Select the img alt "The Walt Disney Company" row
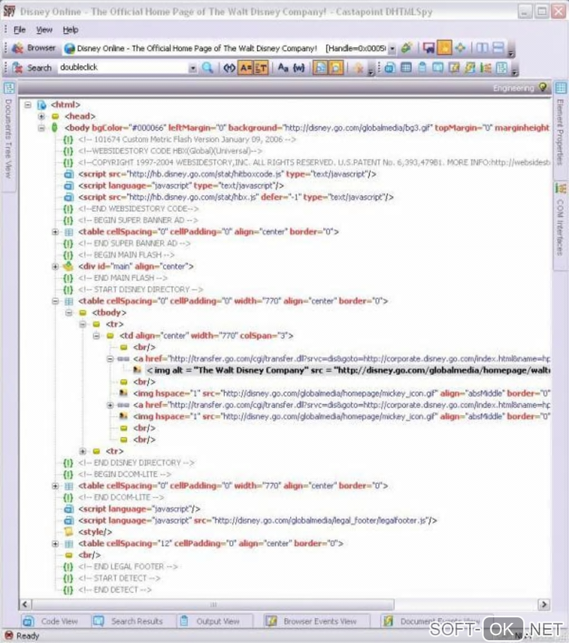The width and height of the screenshot is (569, 643). point(348,370)
